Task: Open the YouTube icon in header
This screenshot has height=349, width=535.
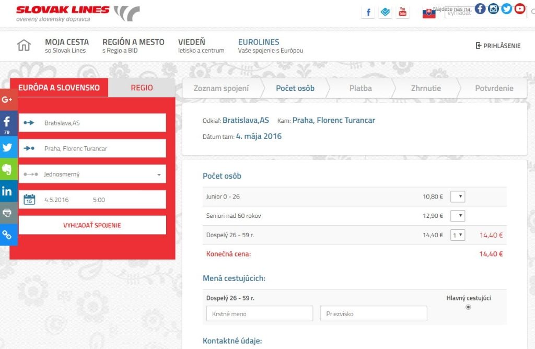Action: [x=402, y=12]
